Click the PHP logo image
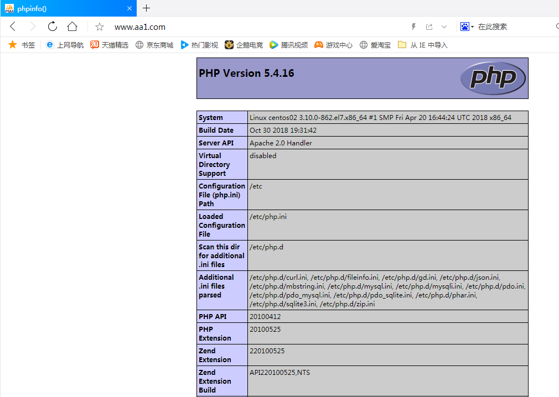The width and height of the screenshot is (559, 397). point(493,78)
